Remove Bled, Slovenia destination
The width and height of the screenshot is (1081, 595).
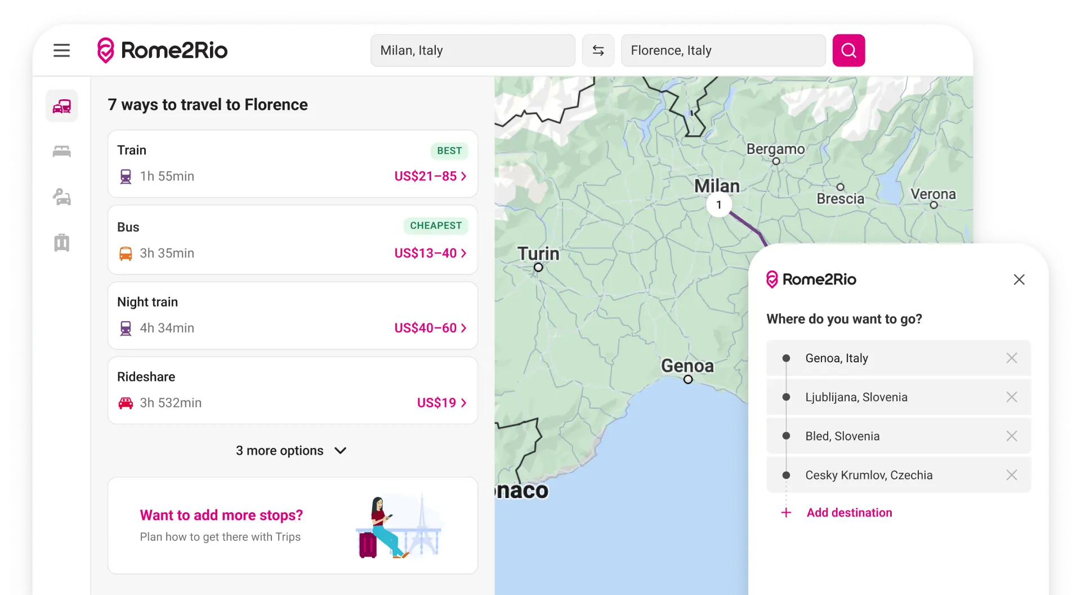coord(1012,436)
